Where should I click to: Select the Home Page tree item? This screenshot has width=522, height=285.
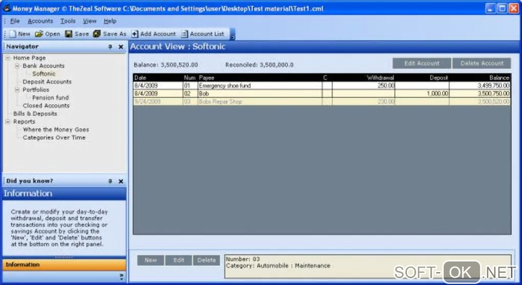pyautogui.click(x=29, y=58)
